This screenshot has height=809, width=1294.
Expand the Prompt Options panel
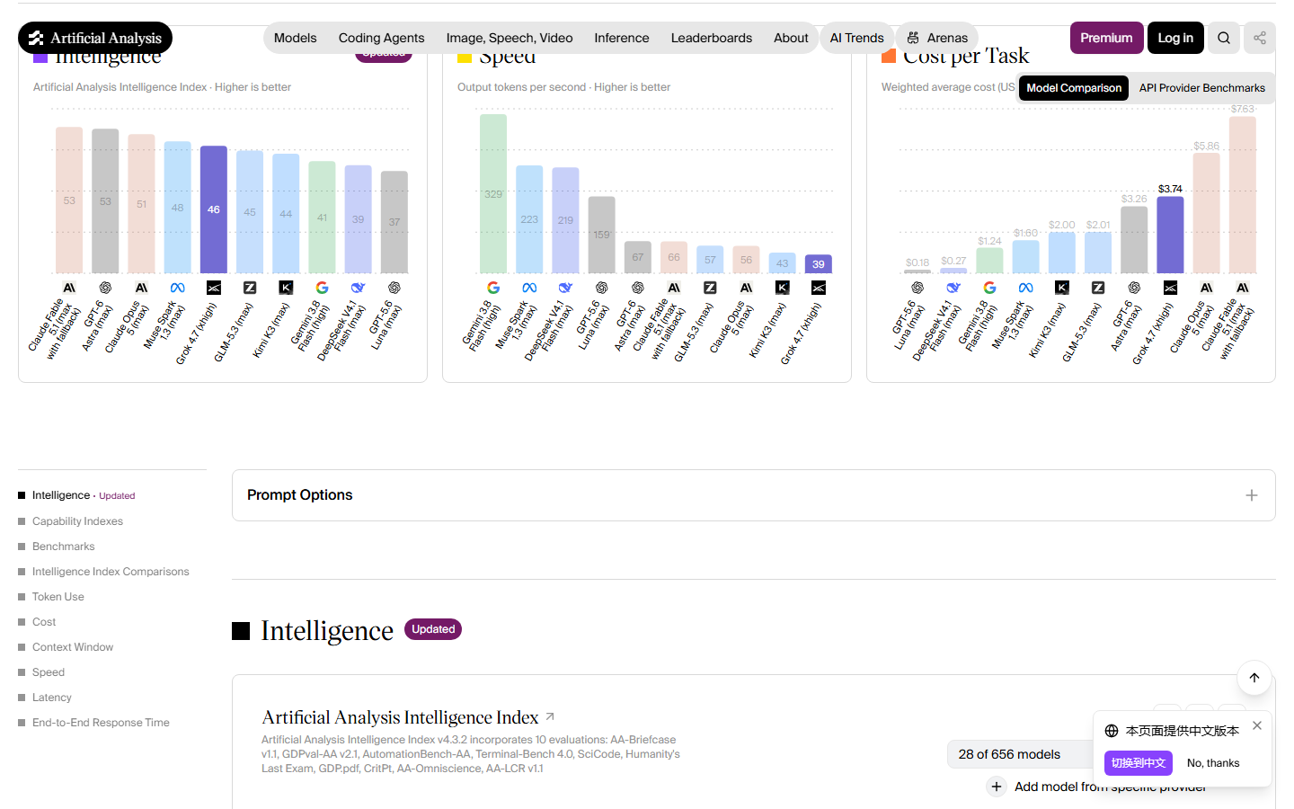tap(754, 495)
